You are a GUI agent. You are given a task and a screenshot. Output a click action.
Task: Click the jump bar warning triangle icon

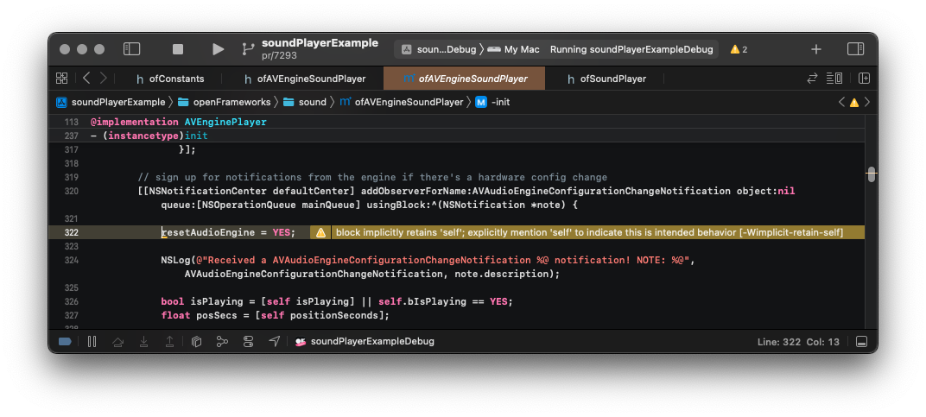click(x=854, y=102)
